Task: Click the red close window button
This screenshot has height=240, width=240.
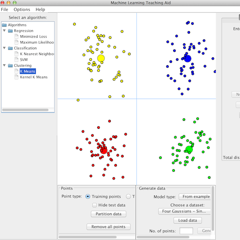Action: (x=2, y=3)
